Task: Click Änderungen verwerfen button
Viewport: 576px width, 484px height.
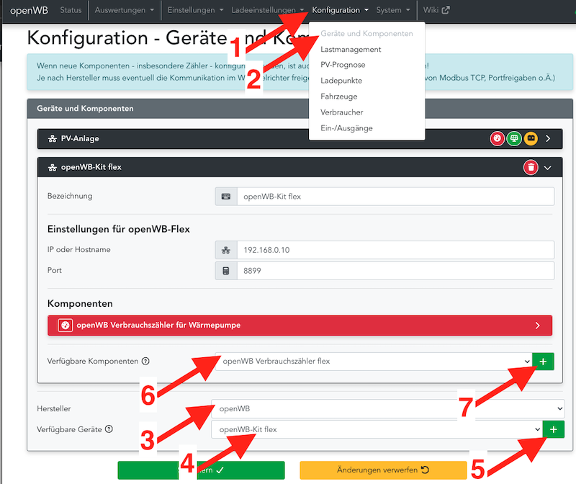Action: (383, 470)
